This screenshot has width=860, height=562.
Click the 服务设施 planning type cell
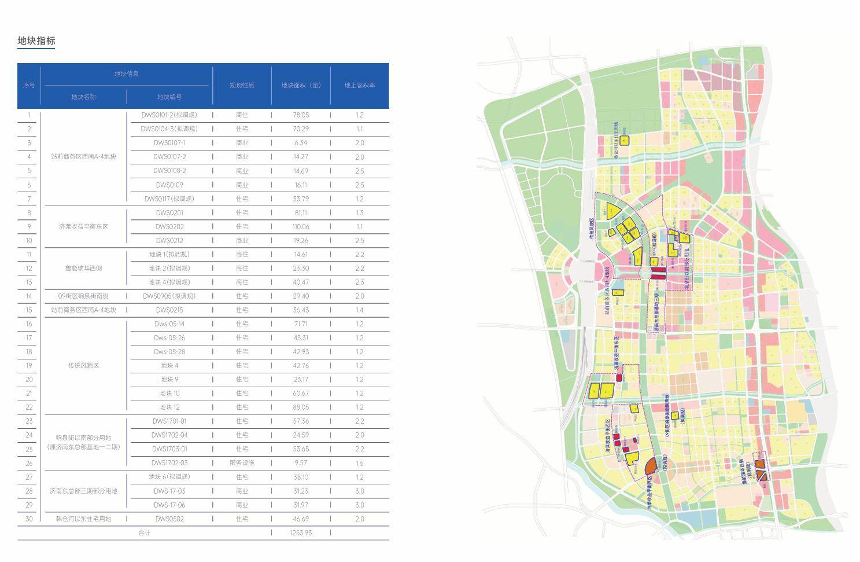pyautogui.click(x=242, y=462)
